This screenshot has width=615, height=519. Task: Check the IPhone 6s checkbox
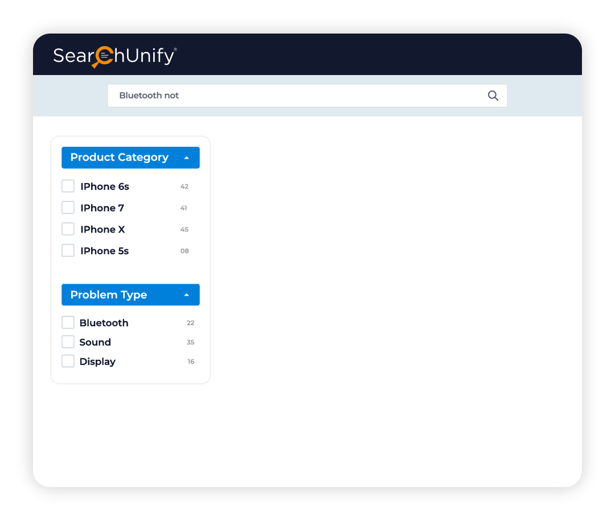coord(68,186)
